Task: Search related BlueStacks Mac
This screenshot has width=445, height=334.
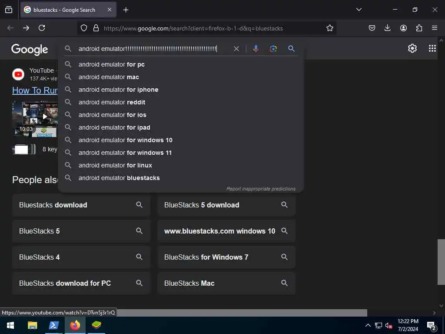Action: click(226, 284)
